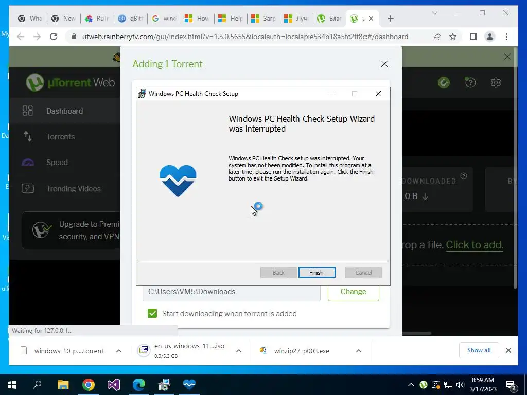Dismiss the top notification banner
527x395 pixels.
coord(507,57)
